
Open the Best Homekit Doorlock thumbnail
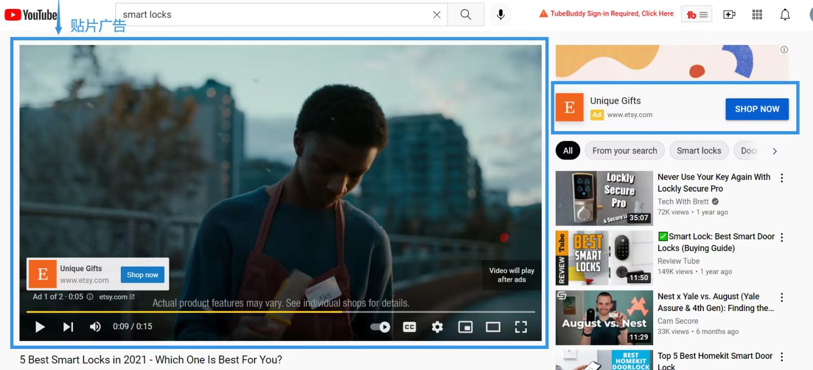[604, 360]
